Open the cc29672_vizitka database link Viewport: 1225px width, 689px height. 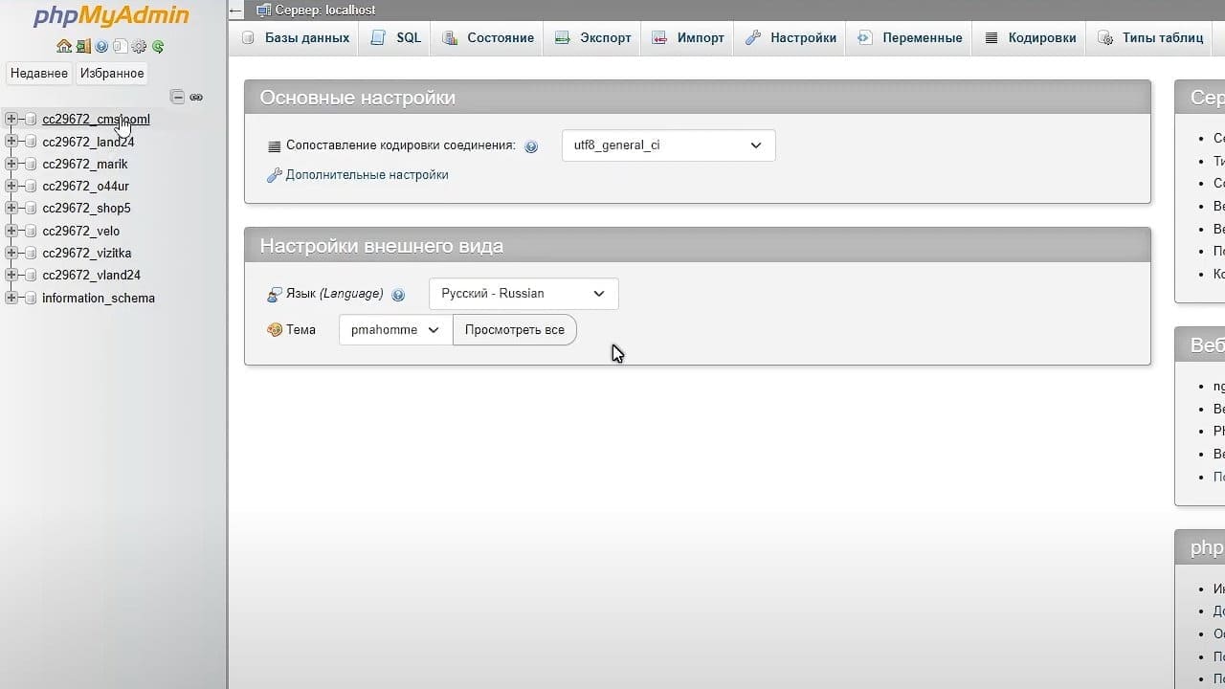87,253
